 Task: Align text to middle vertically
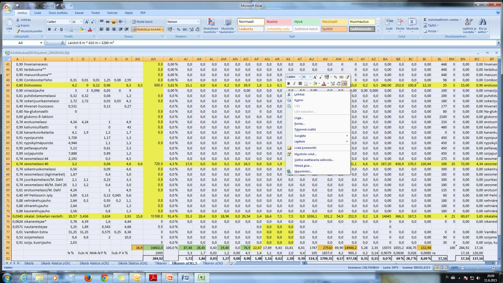click(107, 22)
